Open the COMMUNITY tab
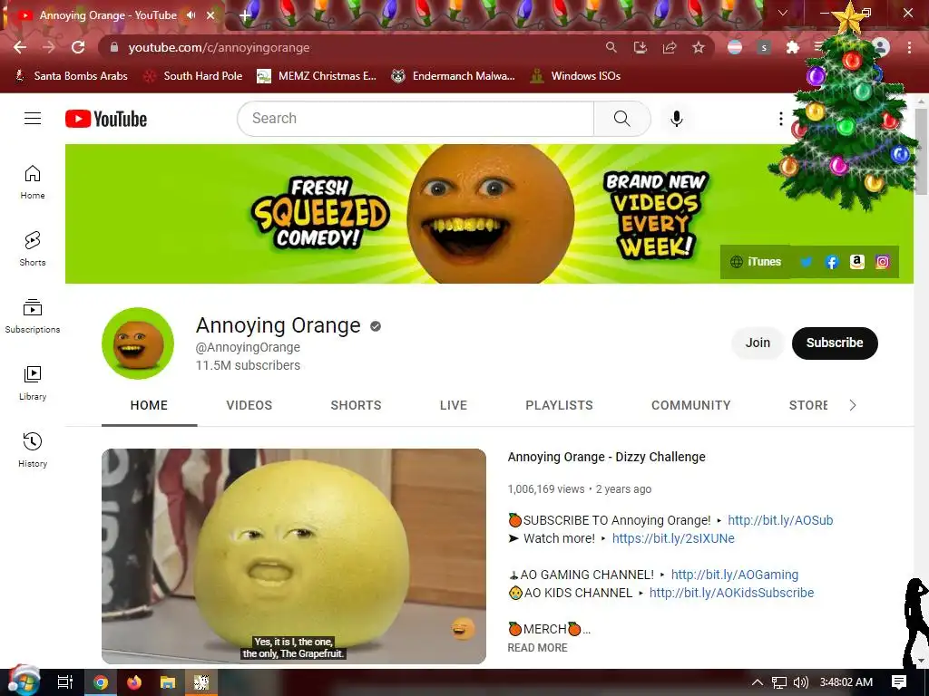This screenshot has width=929, height=696. coord(690,405)
